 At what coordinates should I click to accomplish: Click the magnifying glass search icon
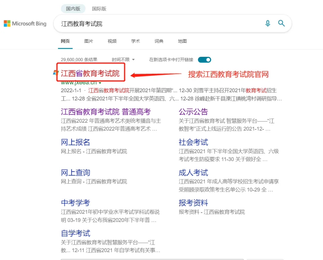point(281,23)
